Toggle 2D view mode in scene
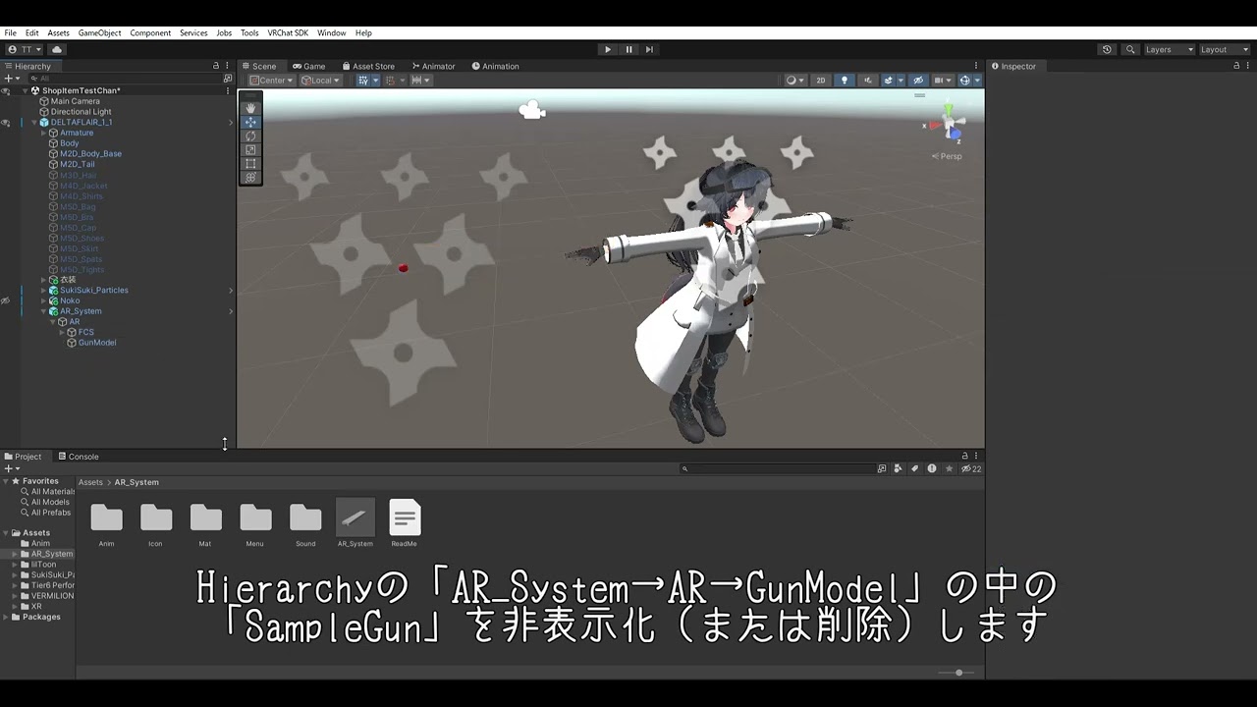 coord(821,81)
